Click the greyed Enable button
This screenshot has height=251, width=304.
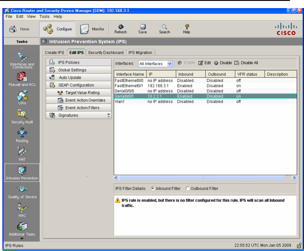click(186, 63)
